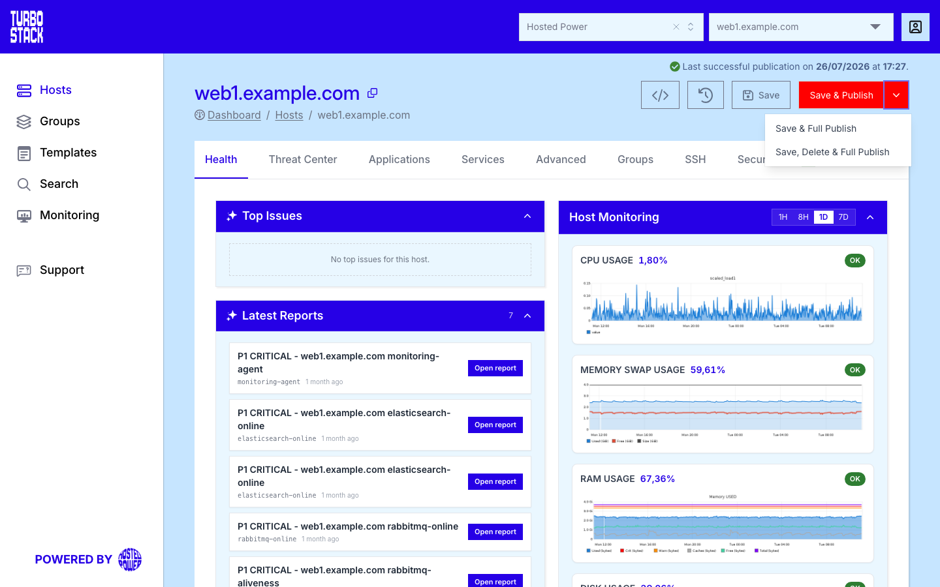Click the memory swap value 59,61%
Image resolution: width=940 pixels, height=587 pixels.
tap(708, 370)
